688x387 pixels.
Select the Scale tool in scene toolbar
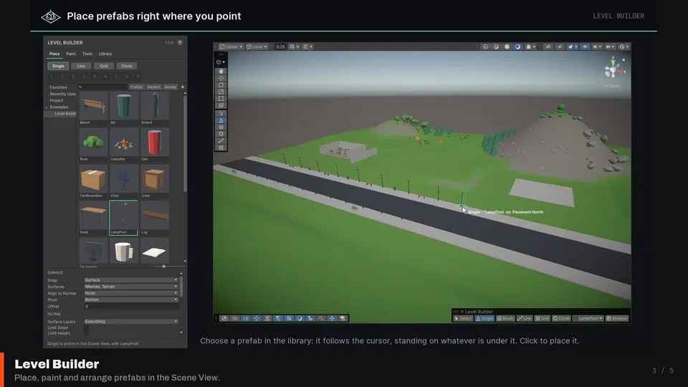pos(221,92)
